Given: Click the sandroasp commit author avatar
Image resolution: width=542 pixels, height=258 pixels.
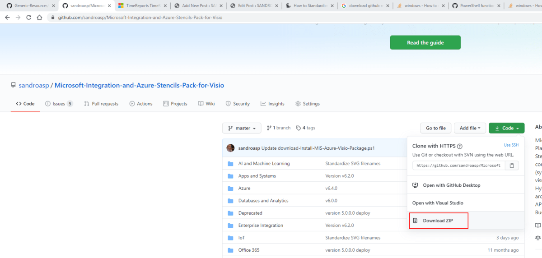Looking at the screenshot, I should [x=230, y=148].
